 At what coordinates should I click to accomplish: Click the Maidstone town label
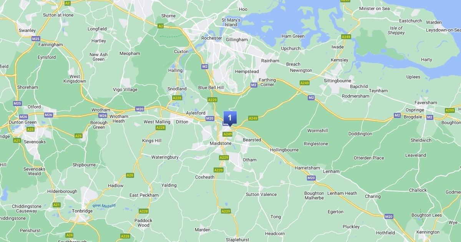click(221, 143)
